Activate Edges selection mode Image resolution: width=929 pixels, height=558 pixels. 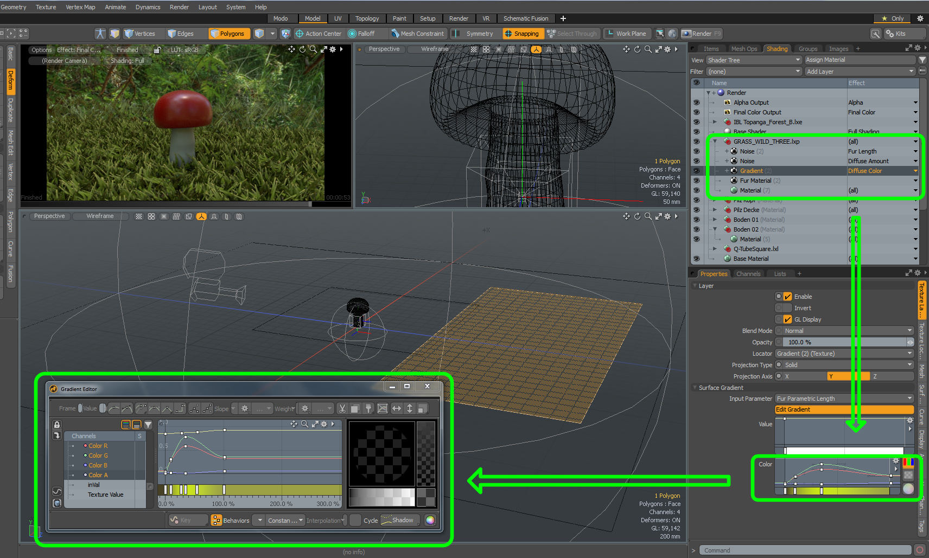click(x=181, y=34)
